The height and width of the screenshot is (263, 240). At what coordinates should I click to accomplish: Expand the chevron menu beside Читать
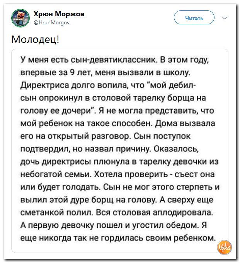[225, 18]
